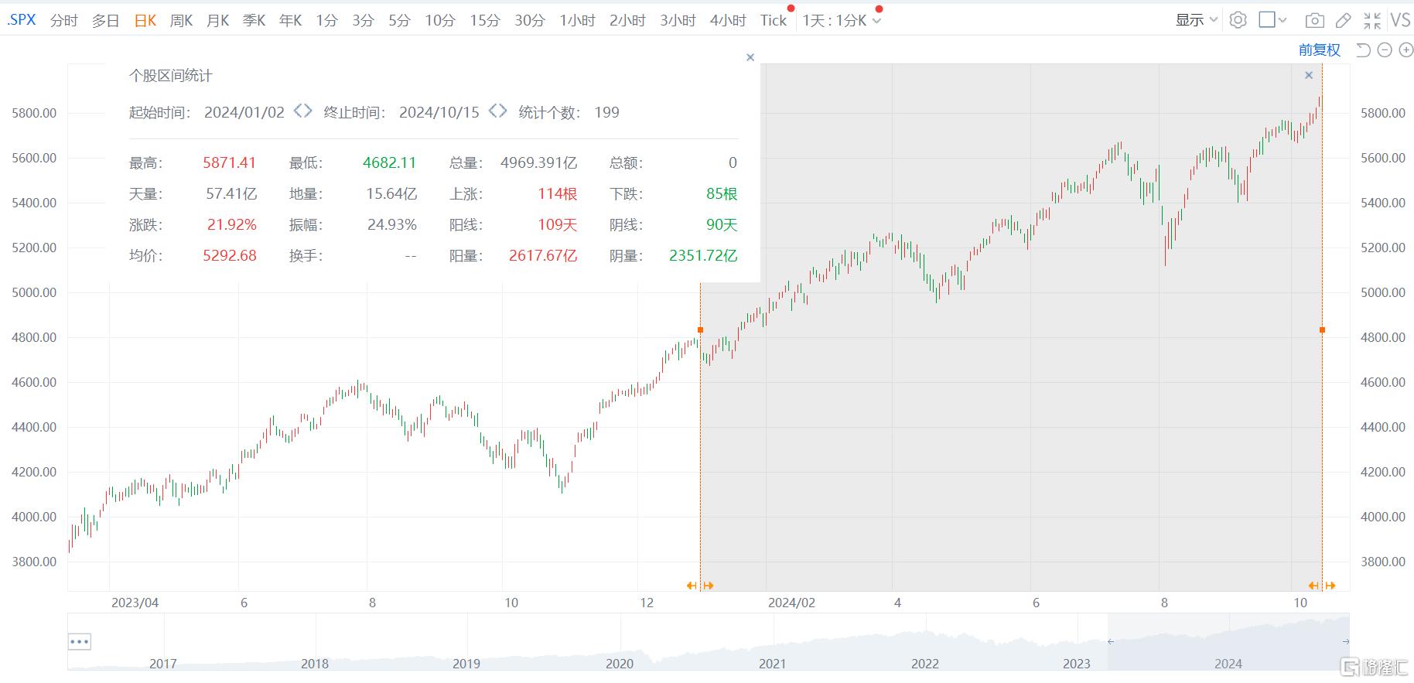Switch to 多日 chart view
Screen dimensions: 1414x683
(105, 21)
